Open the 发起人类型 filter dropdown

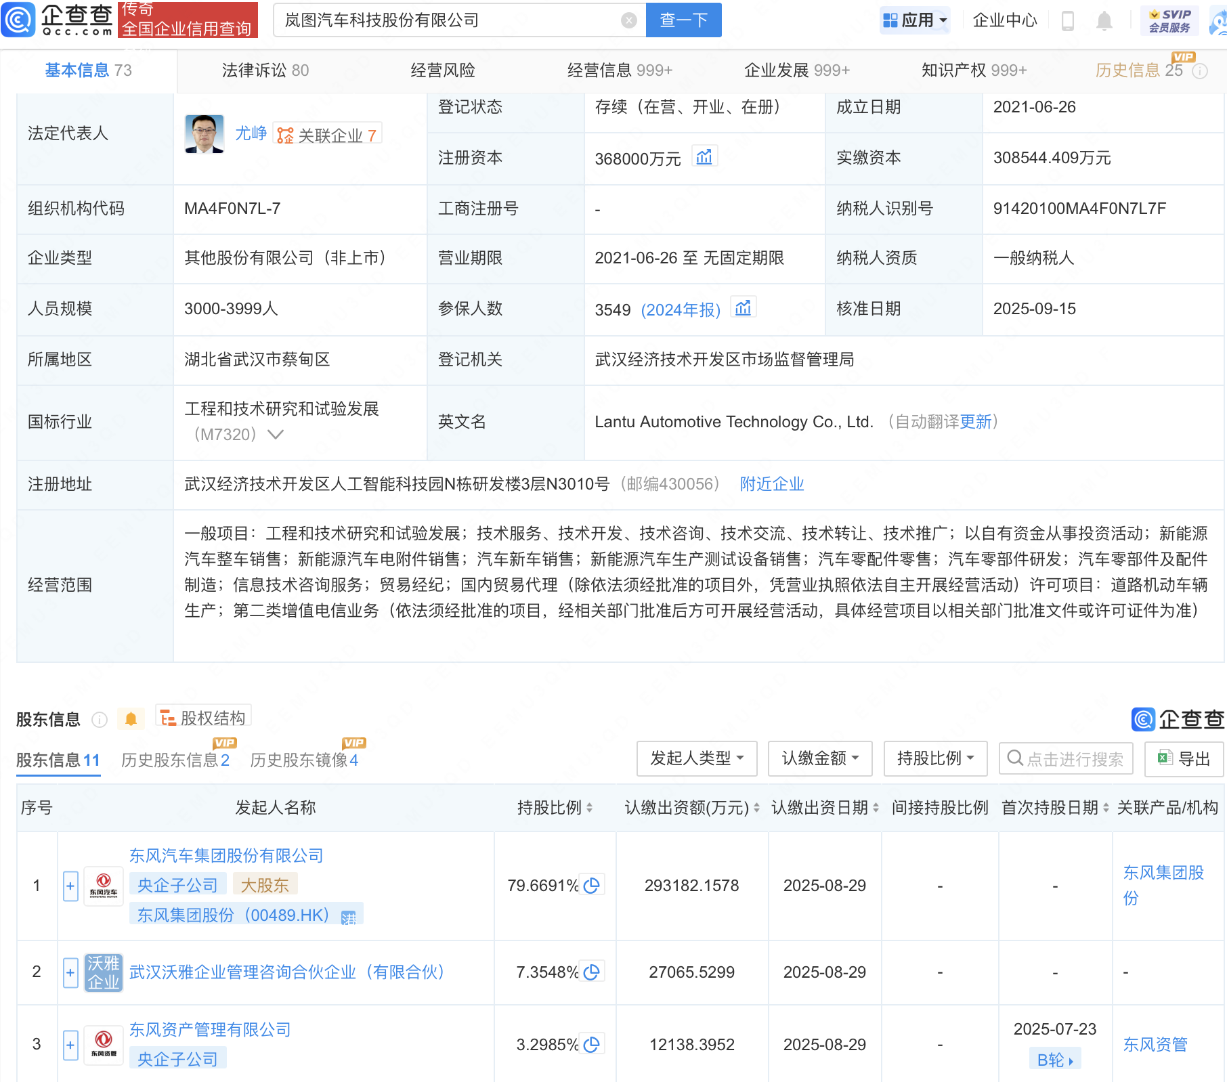pyautogui.click(x=696, y=758)
